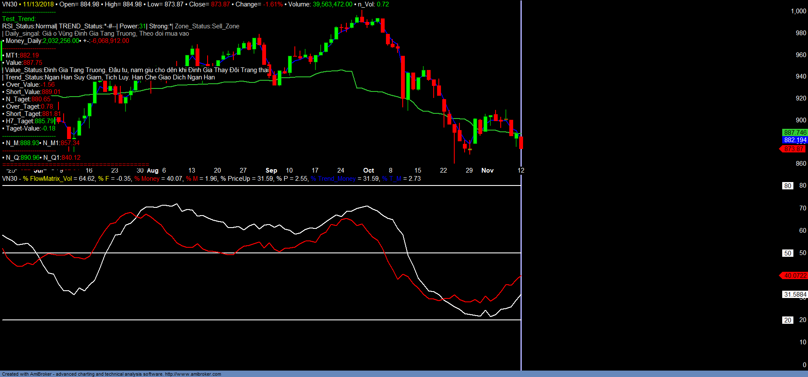This screenshot has width=808, height=377.
Task: Click the Oct marker on the date axis
Action: click(368, 170)
